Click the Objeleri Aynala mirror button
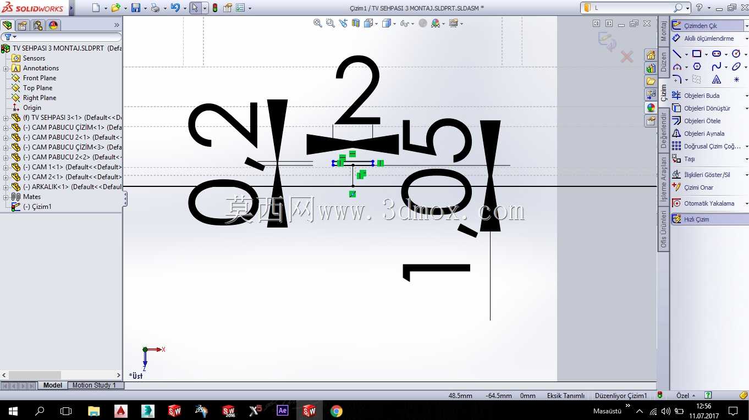The width and height of the screenshot is (749, 420). (x=698, y=134)
